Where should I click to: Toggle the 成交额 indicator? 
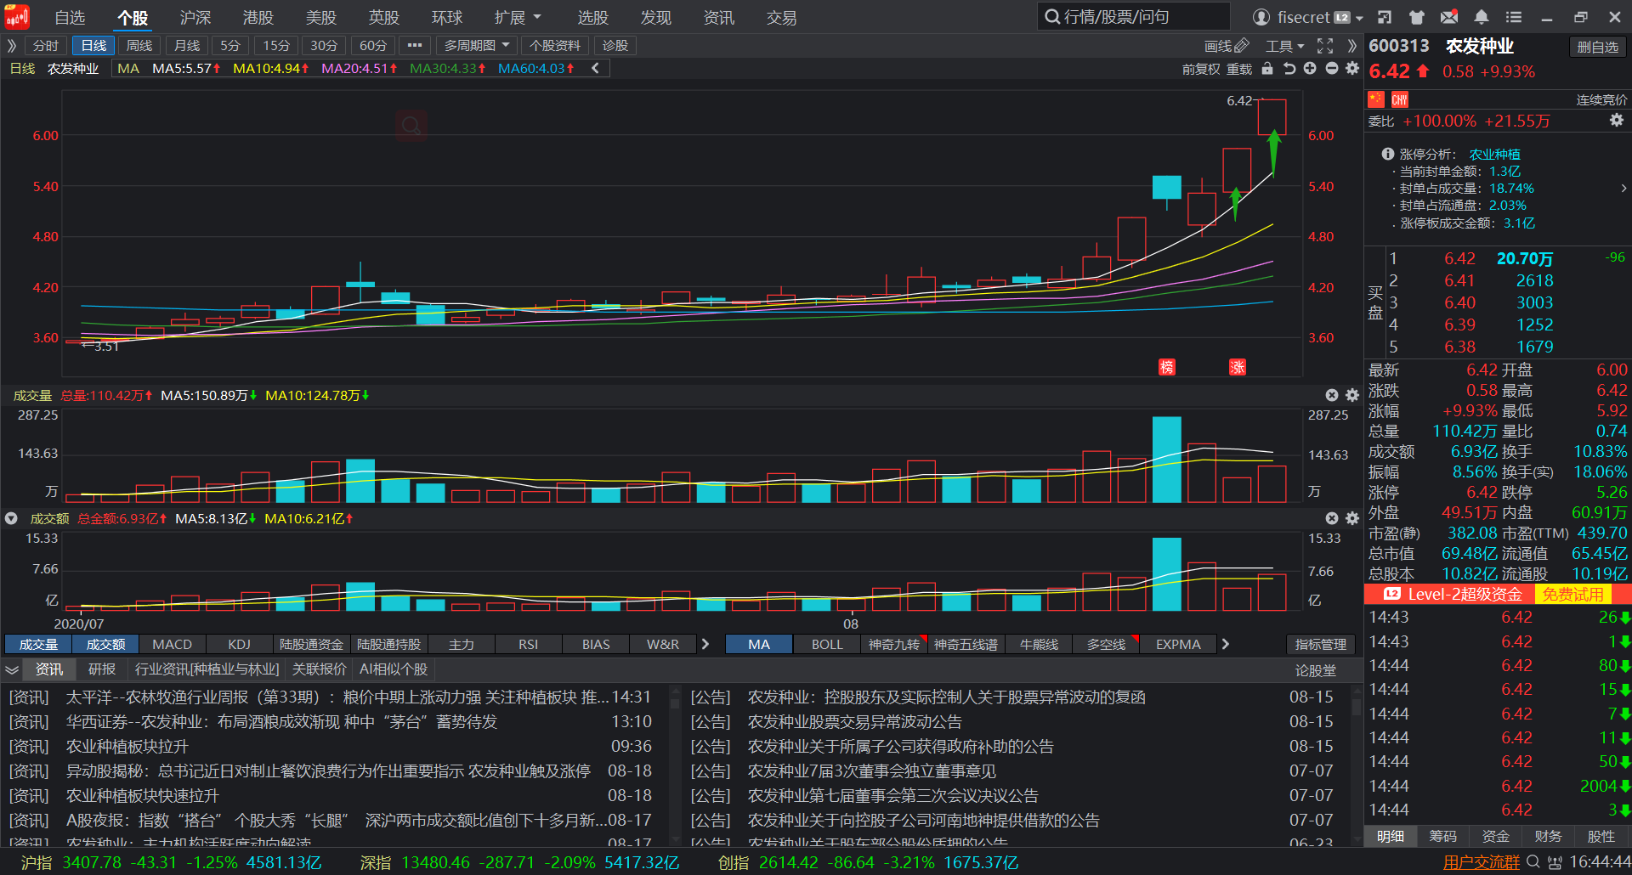tap(106, 645)
